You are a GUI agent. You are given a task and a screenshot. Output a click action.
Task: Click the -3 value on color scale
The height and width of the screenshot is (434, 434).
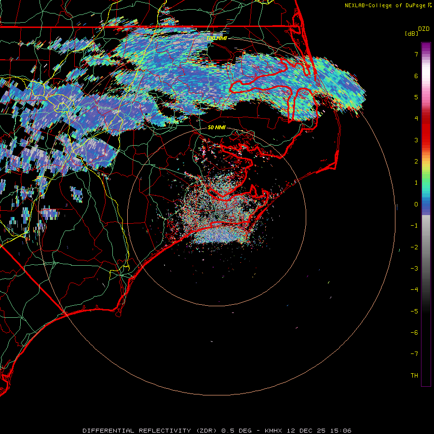[414, 269]
